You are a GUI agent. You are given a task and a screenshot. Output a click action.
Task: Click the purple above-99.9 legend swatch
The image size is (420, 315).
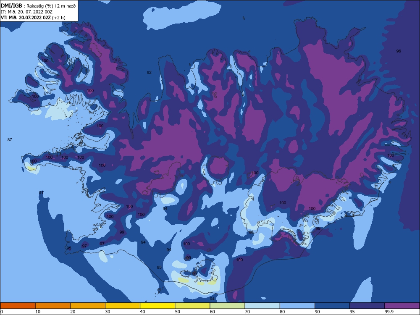point(402,306)
